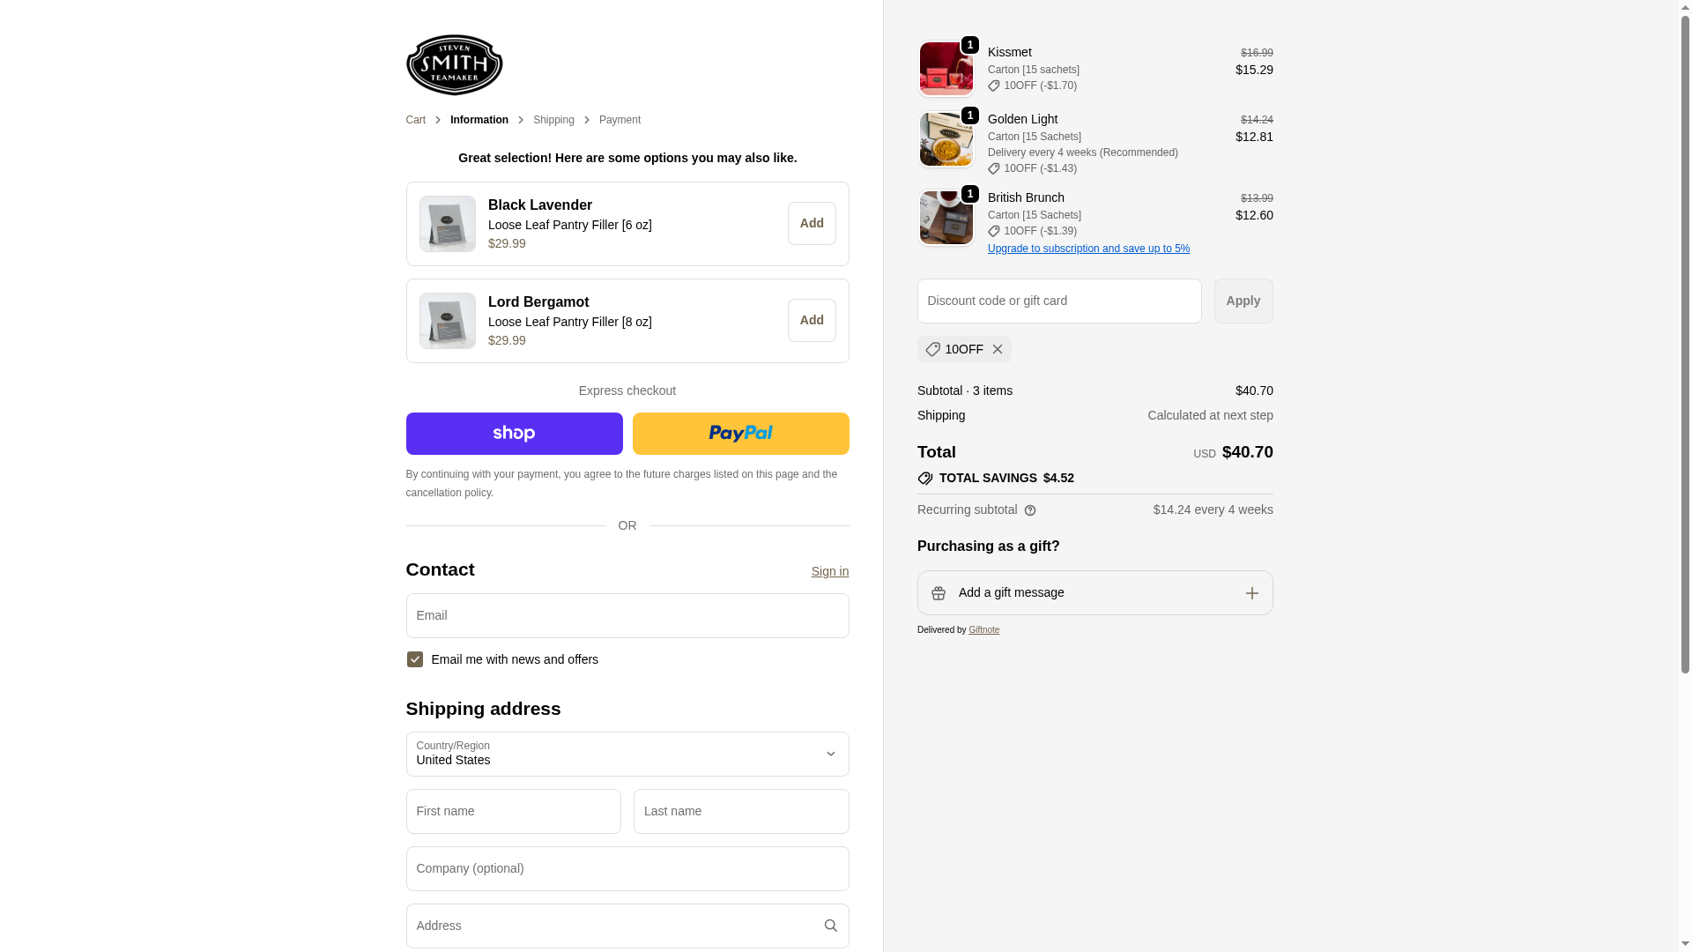Remove the 10OFF discount code
Image resolution: width=1692 pixels, height=952 pixels.
(x=998, y=350)
